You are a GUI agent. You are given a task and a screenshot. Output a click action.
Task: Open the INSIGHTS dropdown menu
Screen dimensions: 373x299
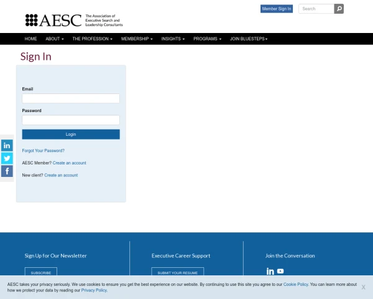tap(173, 39)
